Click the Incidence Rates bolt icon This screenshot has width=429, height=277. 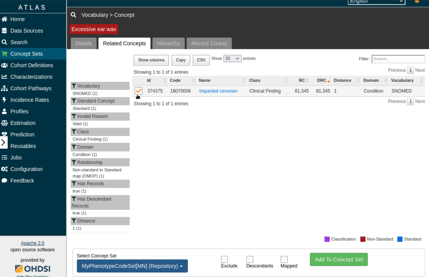[4, 100]
